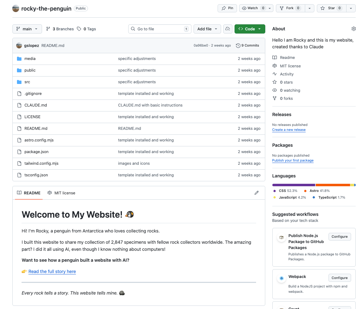Configure the Webpack workflow
This screenshot has height=309, width=361.
[339, 278]
